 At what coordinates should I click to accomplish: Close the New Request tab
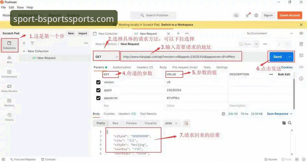pos(169,34)
